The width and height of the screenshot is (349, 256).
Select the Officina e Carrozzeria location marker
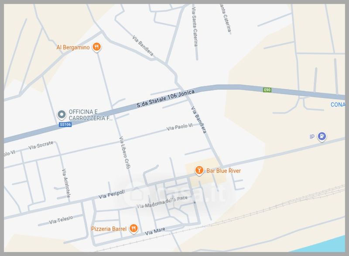[62, 114]
